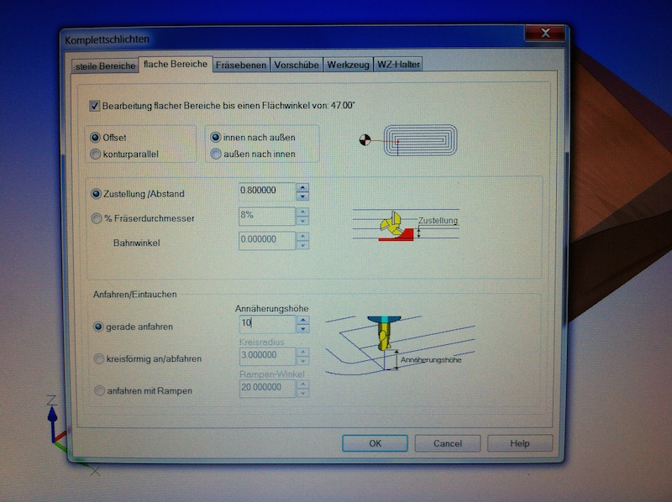Decrease Bahnwinkel with down arrow

[x=302, y=245]
